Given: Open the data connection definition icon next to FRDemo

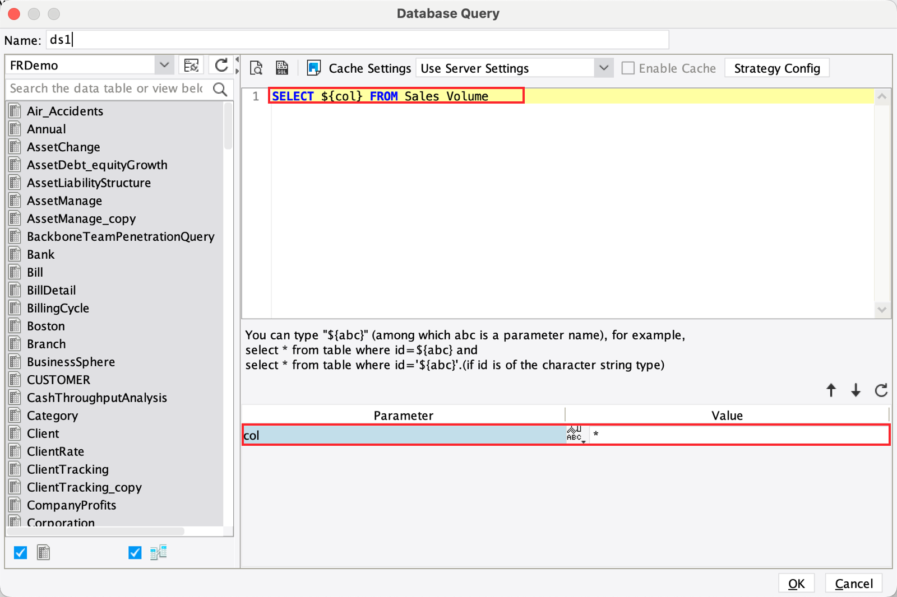Looking at the screenshot, I should (x=191, y=66).
